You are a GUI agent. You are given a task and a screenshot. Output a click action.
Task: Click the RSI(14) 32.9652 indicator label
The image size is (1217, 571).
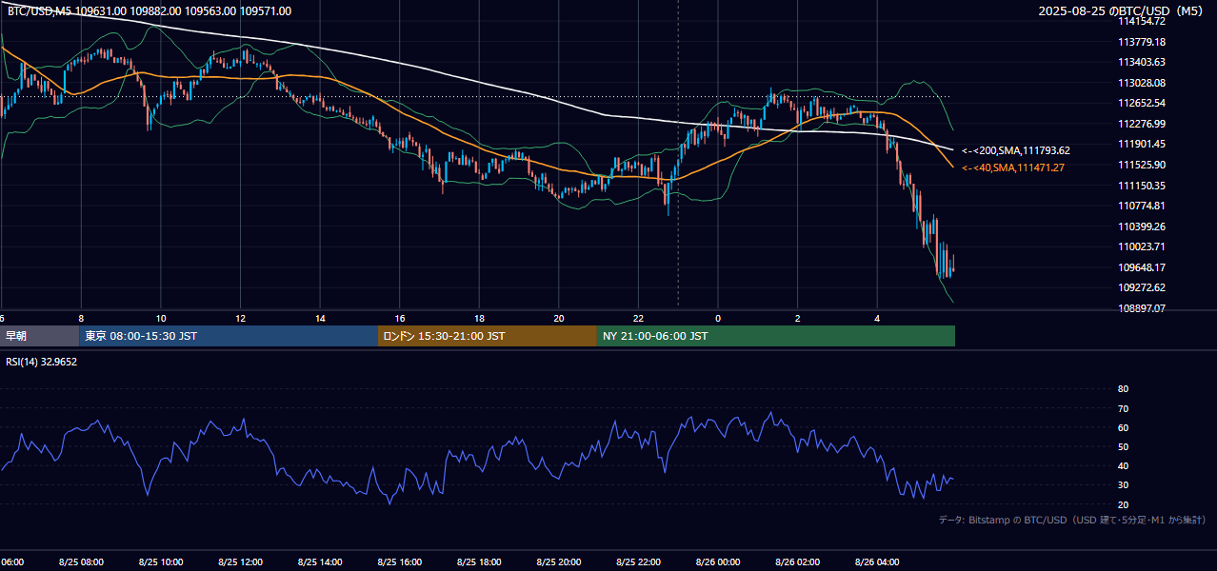click(42, 362)
